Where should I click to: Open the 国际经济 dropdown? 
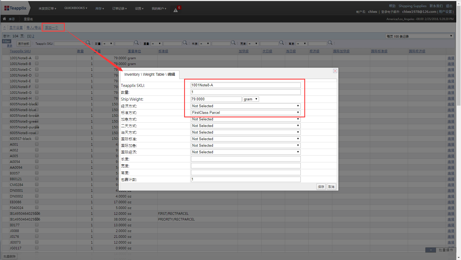[246, 152]
